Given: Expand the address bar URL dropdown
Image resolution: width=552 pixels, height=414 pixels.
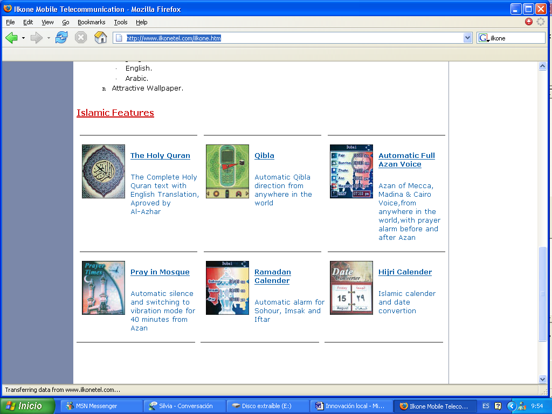Looking at the screenshot, I should (467, 38).
